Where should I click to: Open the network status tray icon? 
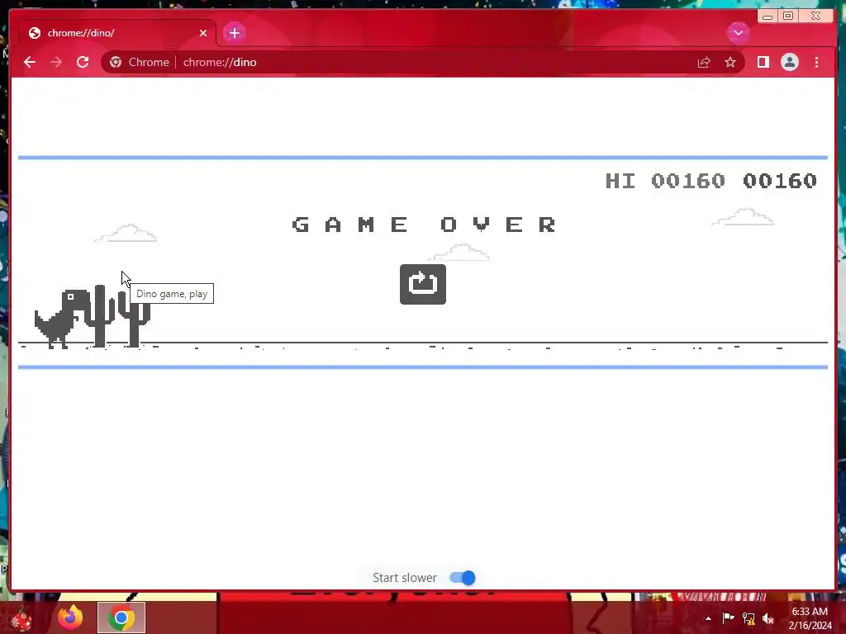[x=749, y=618]
